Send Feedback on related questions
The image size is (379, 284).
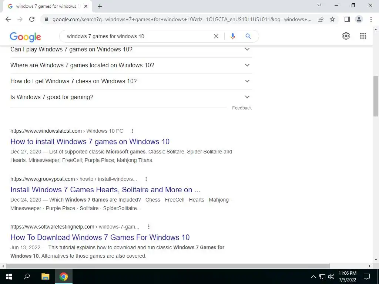coord(242,108)
